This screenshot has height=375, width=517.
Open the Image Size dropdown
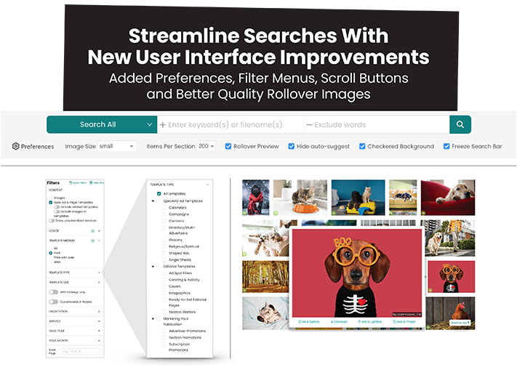116,146
